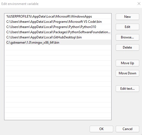Click the New button
142x135 pixels.
[127, 17]
